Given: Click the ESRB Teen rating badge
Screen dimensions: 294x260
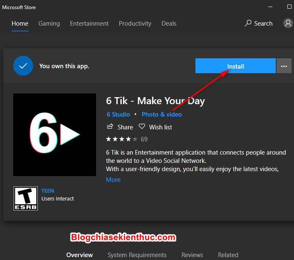Looking at the screenshot, I should (26, 198).
